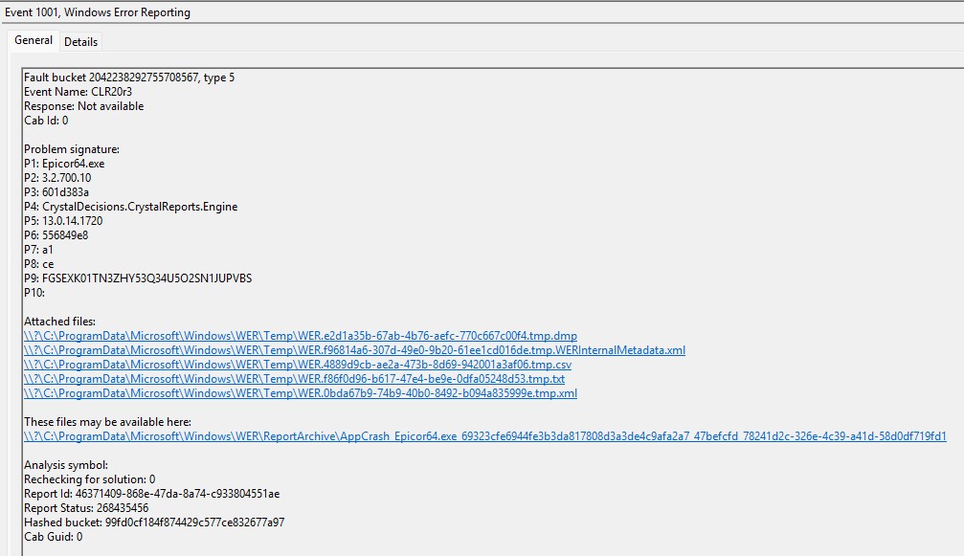Select the 'P1: Epicor64.exe' line

tap(64, 164)
